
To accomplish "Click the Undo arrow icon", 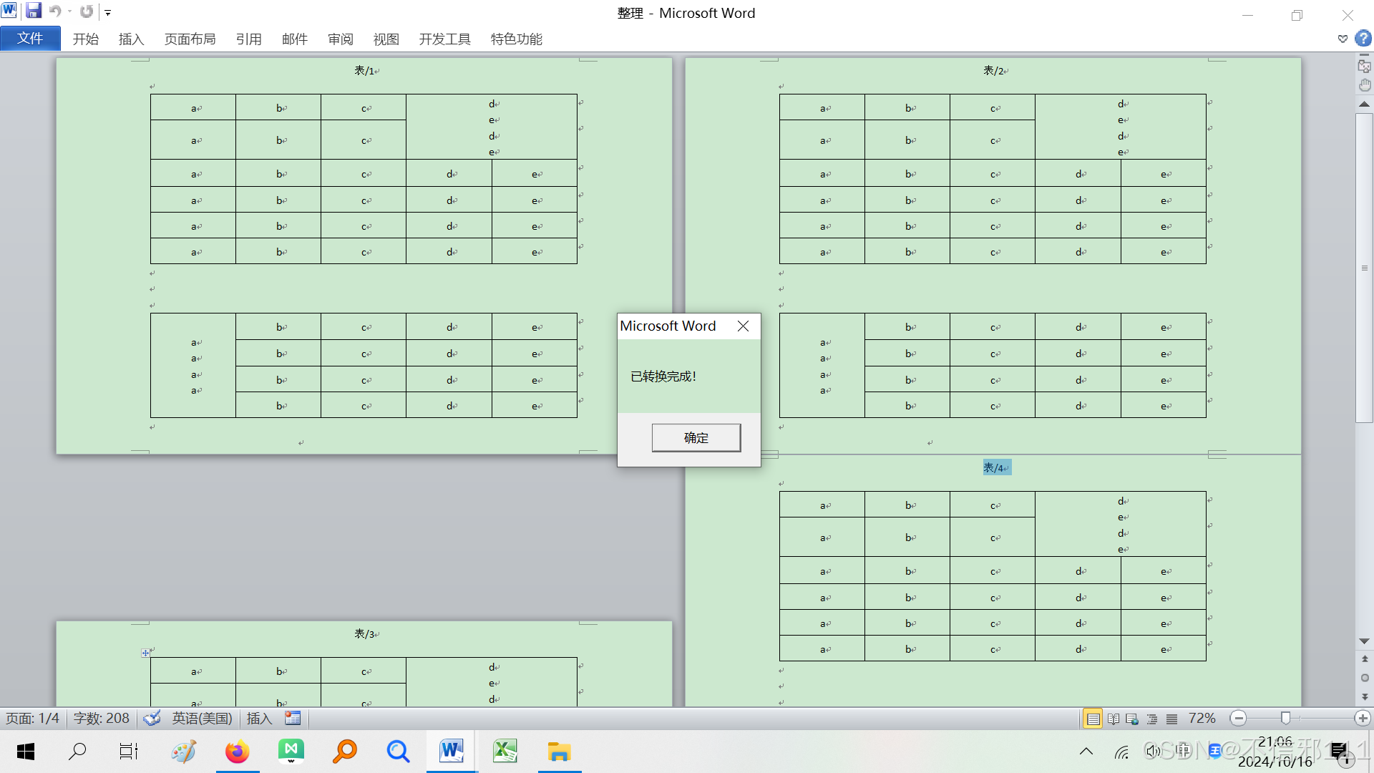I will tap(55, 11).
